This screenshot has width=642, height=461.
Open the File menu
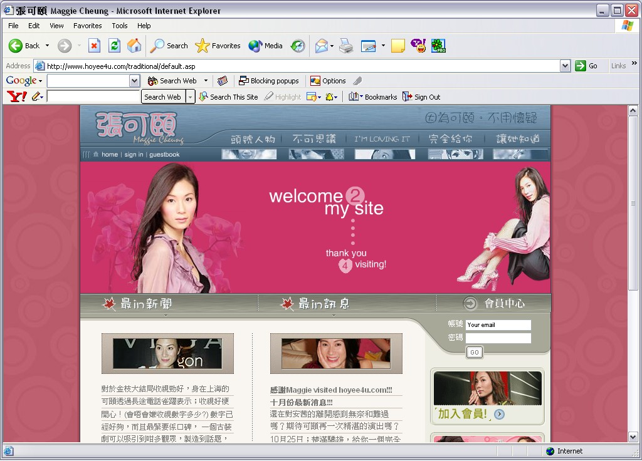(x=13, y=26)
